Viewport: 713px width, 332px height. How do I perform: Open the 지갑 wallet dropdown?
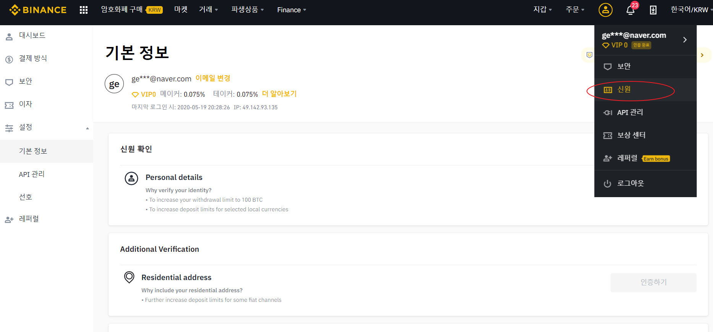pyautogui.click(x=543, y=10)
